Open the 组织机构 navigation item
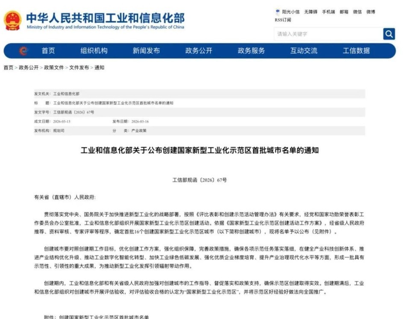Image resolution: width=410 pixels, height=319 pixels. pyautogui.click(x=94, y=50)
